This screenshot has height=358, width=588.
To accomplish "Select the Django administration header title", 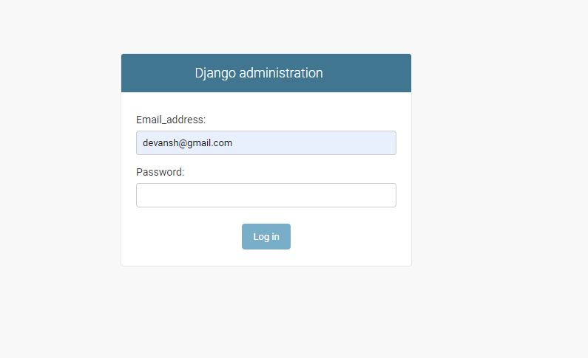I will click(x=259, y=73).
